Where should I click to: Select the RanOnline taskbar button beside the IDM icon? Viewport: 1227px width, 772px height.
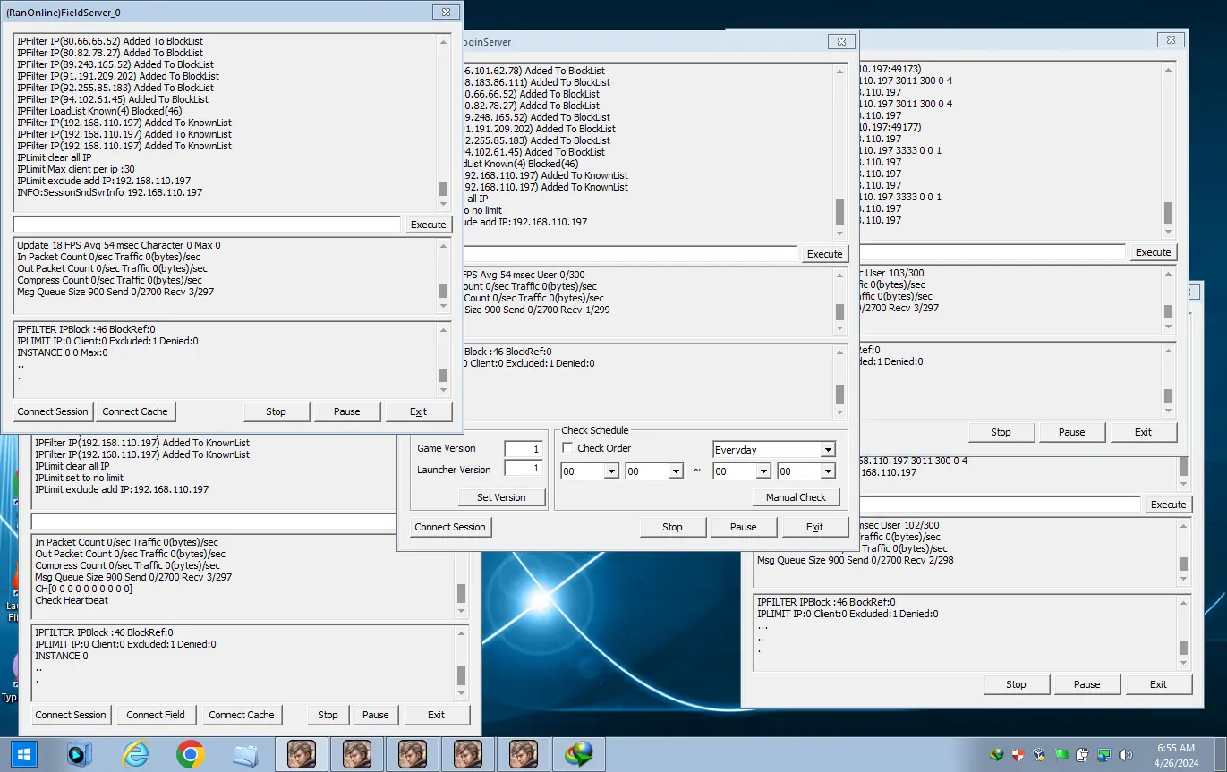coord(524,754)
